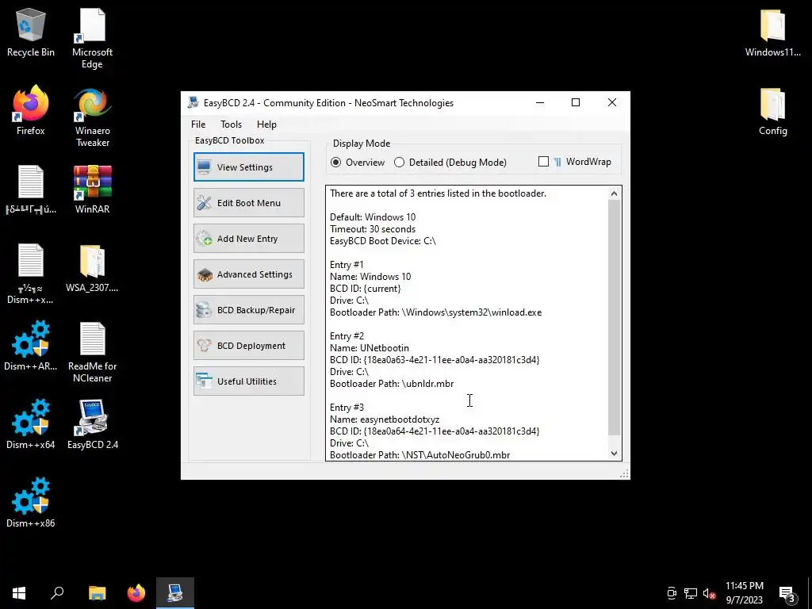
Task: Open Meet Now tray icon
Action: 672,593
